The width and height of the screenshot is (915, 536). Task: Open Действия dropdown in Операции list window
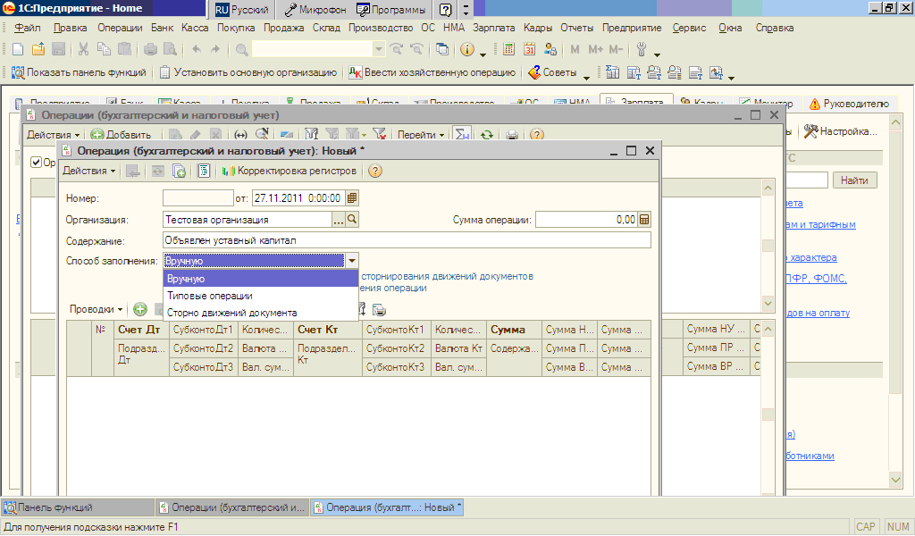coord(53,135)
